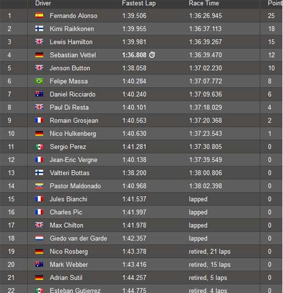
Task: Click the Spanish flag beside Fernando Alonso
Action: point(39,15)
